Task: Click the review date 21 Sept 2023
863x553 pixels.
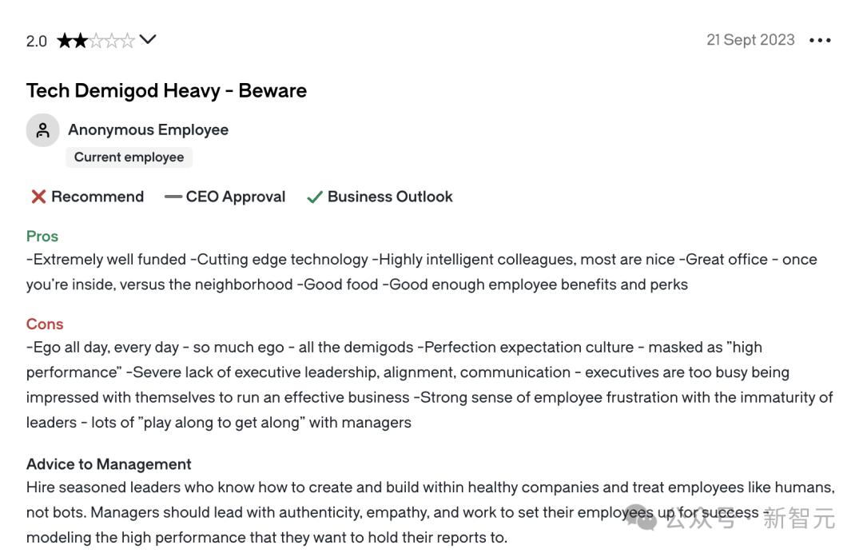Action: (x=750, y=40)
